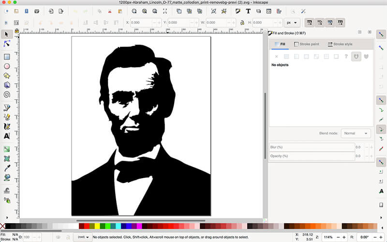Select the flat color fill button

(286, 56)
